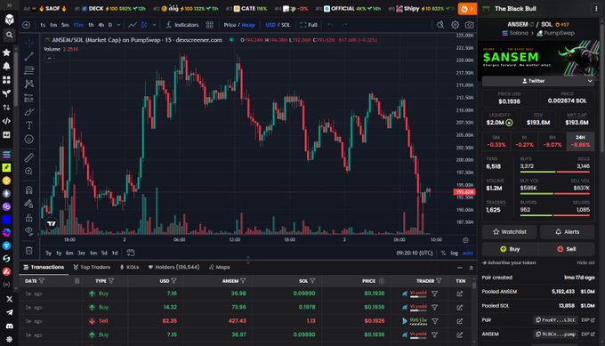The height and width of the screenshot is (346, 605).
Task: Click the red Sell button
Action: pyautogui.click(x=567, y=249)
